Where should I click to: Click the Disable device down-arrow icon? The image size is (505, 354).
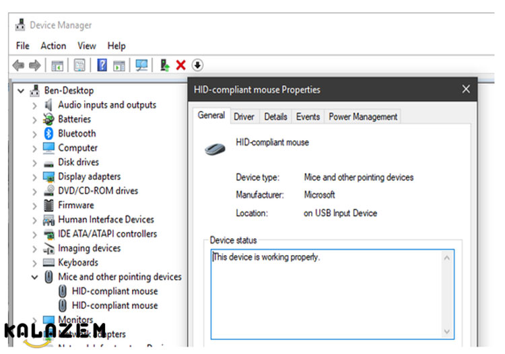tap(197, 65)
